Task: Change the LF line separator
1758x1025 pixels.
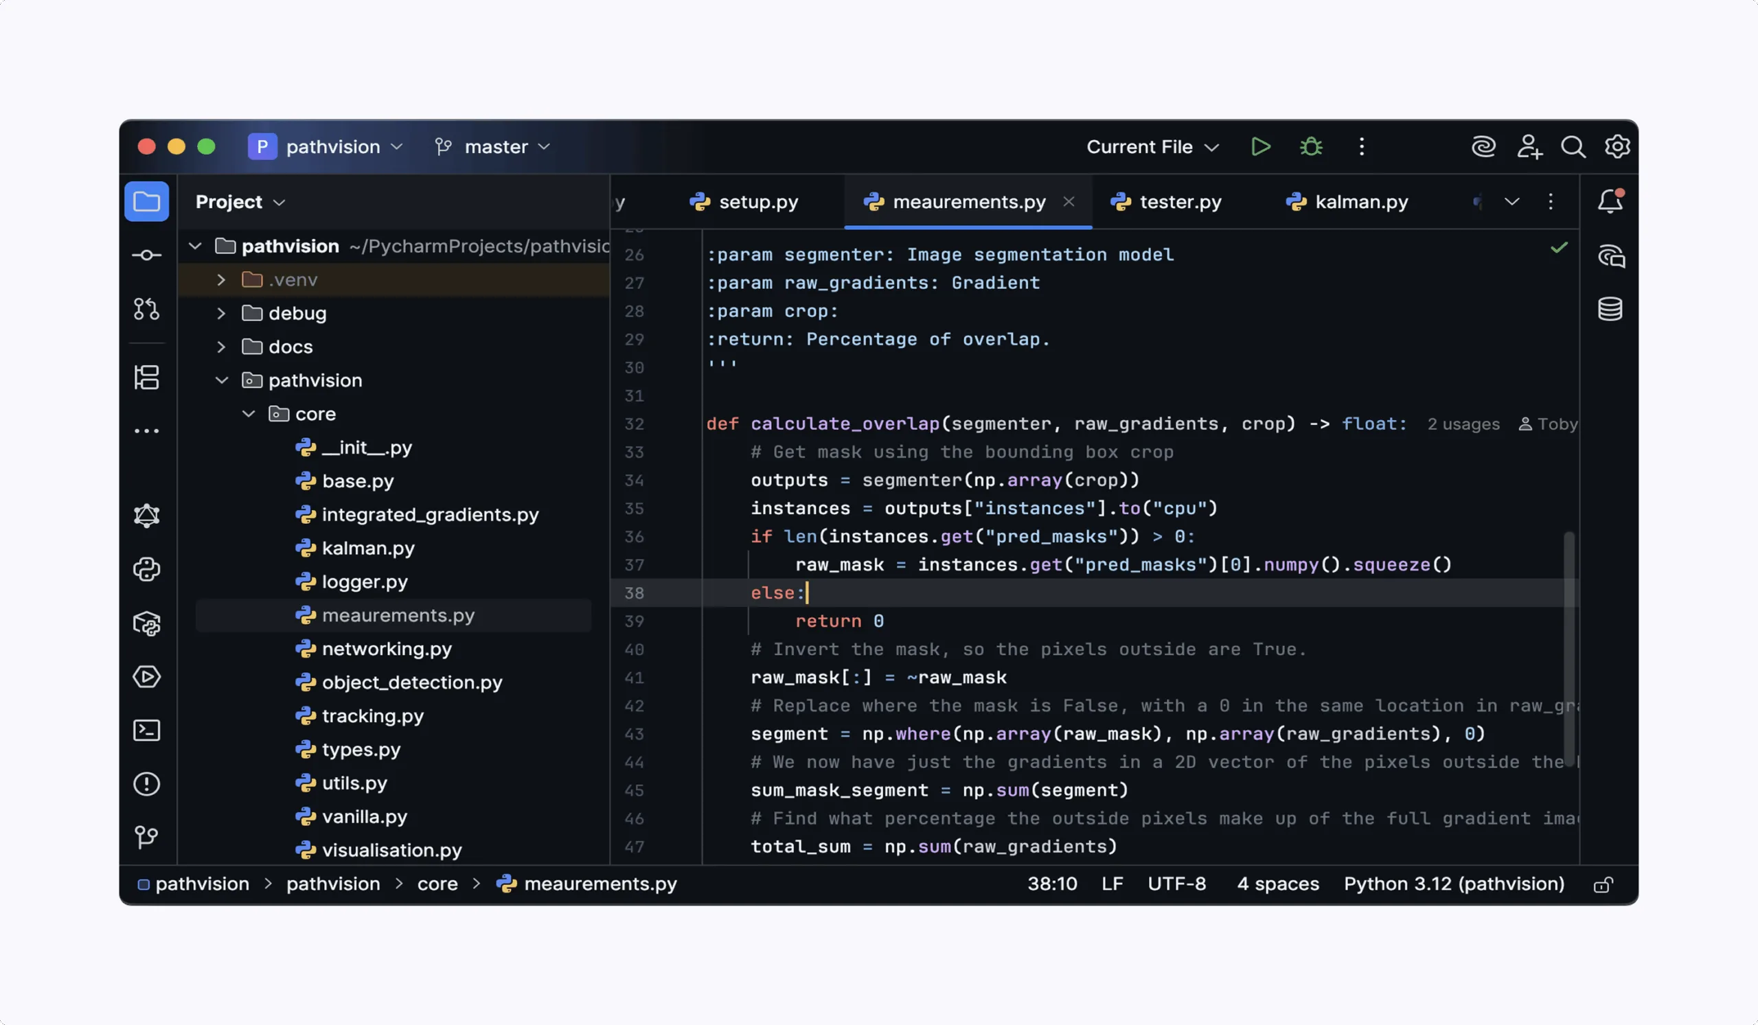Action: pyautogui.click(x=1112, y=884)
